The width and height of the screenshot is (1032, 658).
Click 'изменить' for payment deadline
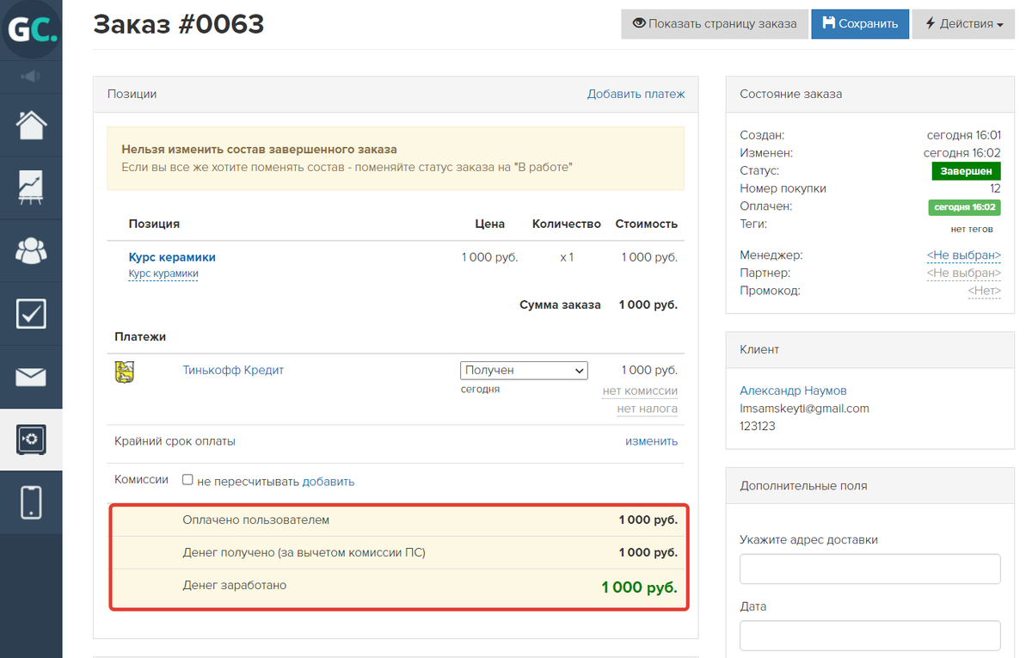[x=651, y=441]
